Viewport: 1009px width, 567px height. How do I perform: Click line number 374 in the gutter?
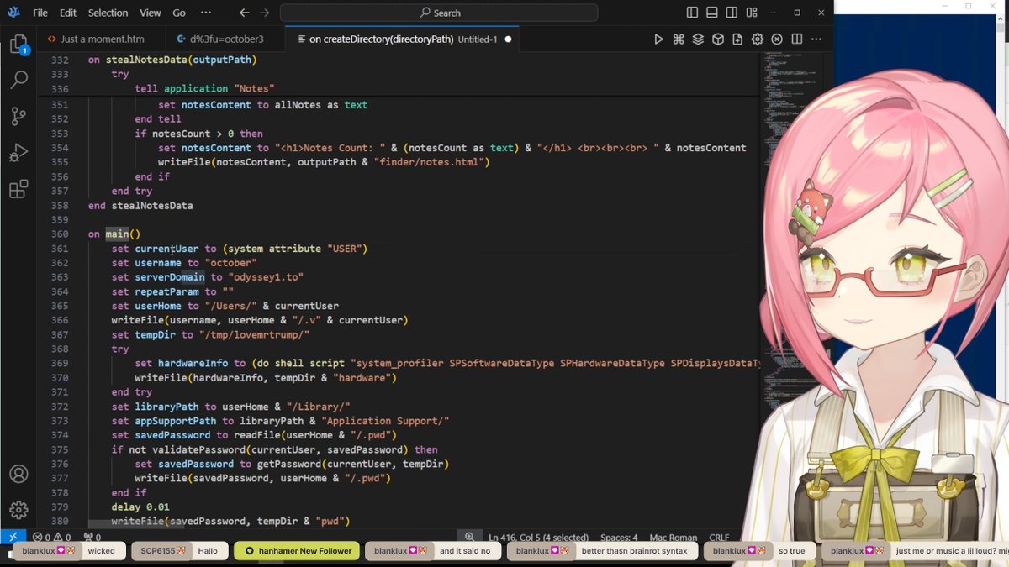click(x=59, y=435)
